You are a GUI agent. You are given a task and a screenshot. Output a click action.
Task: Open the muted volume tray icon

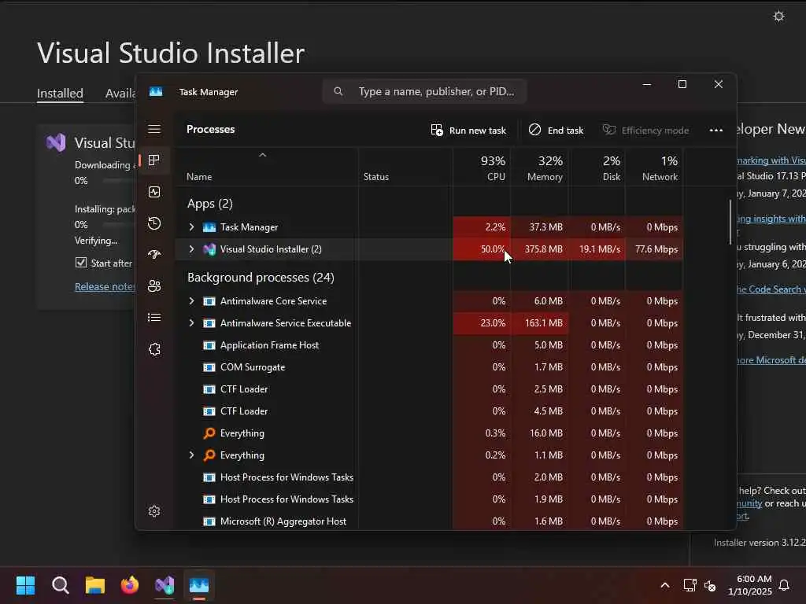tap(710, 585)
